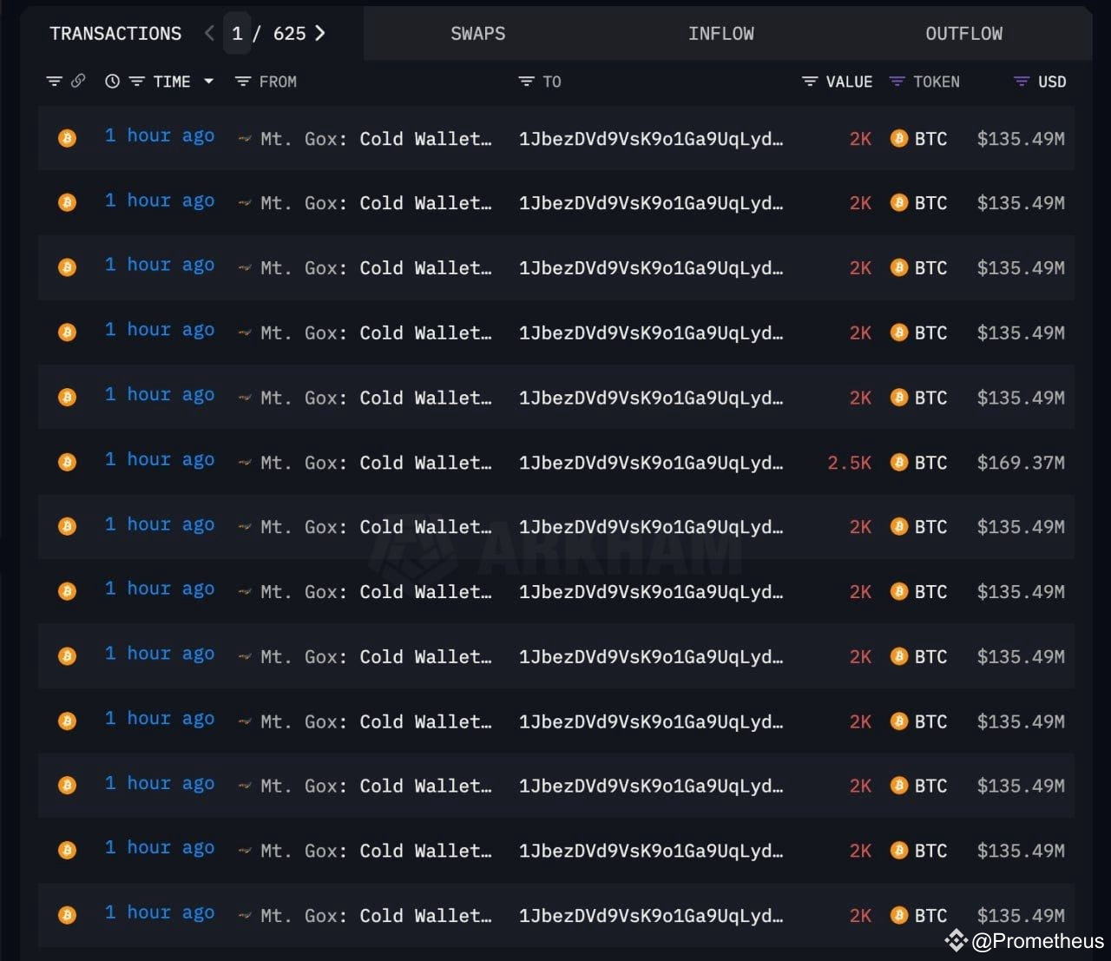Open the FROM column filter icon

point(243,82)
